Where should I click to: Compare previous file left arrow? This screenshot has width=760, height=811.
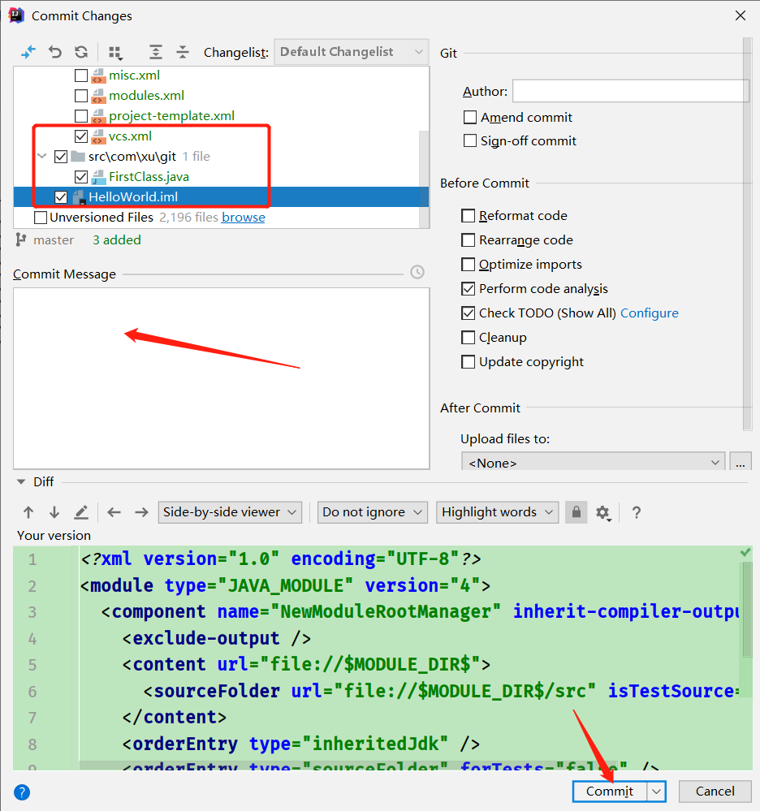[x=114, y=512]
